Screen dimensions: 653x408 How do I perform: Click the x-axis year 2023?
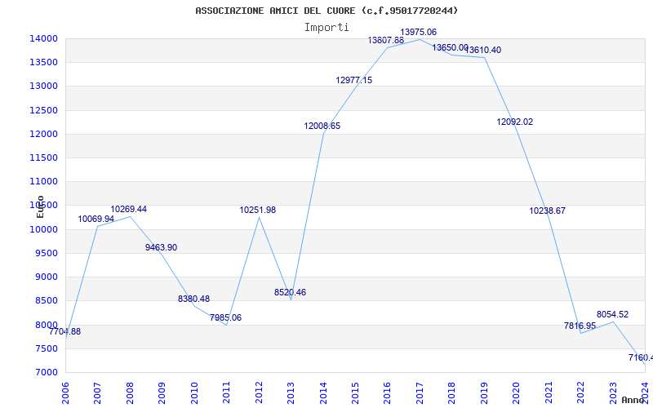pos(613,393)
